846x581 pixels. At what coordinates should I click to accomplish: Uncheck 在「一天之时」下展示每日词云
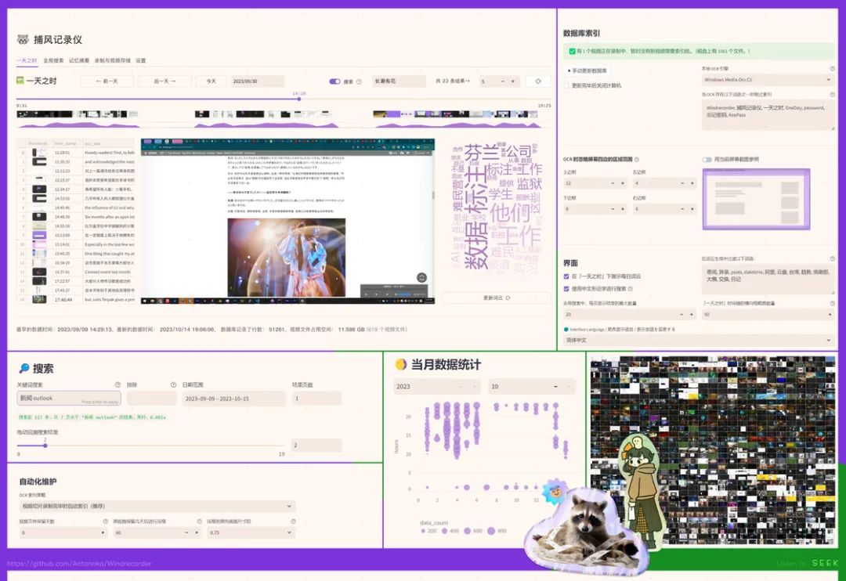pyautogui.click(x=566, y=276)
